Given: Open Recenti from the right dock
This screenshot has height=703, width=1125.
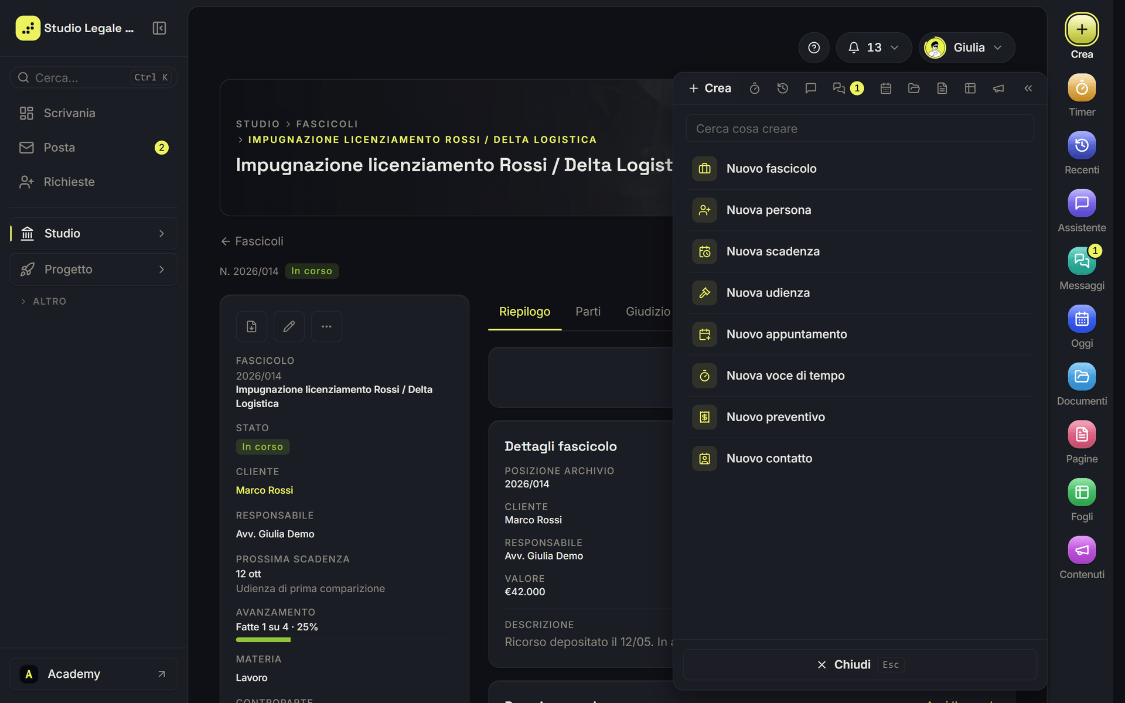Looking at the screenshot, I should 1082,145.
